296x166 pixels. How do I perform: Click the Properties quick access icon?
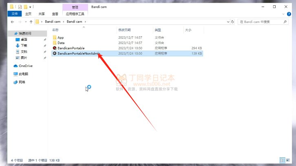(x=20, y=7)
